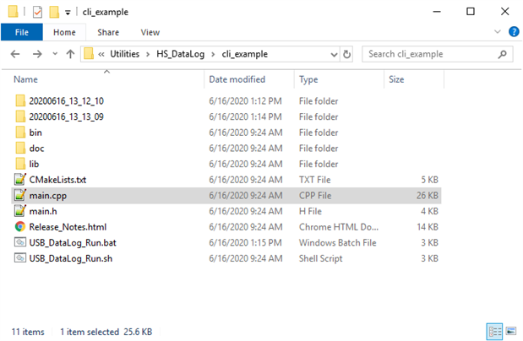Screen dimensions: 523x341
Task: Open the View ribbon tab
Action: pyautogui.click(x=150, y=32)
